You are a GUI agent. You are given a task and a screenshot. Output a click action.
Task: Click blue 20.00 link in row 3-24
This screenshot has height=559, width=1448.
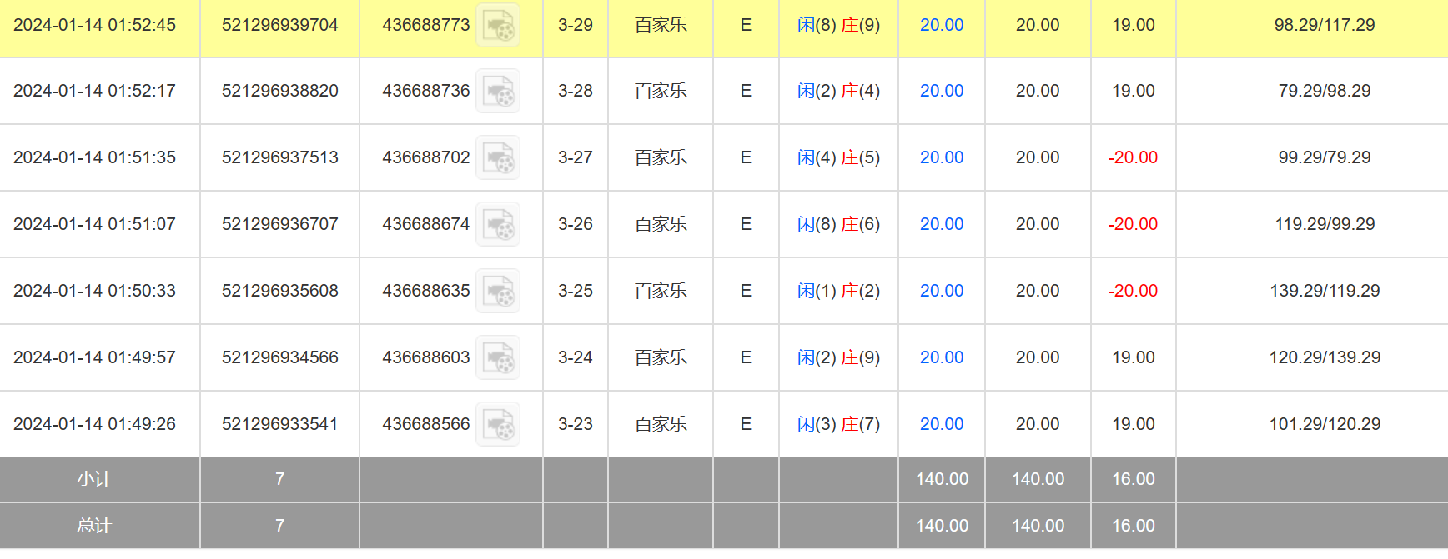(x=941, y=357)
